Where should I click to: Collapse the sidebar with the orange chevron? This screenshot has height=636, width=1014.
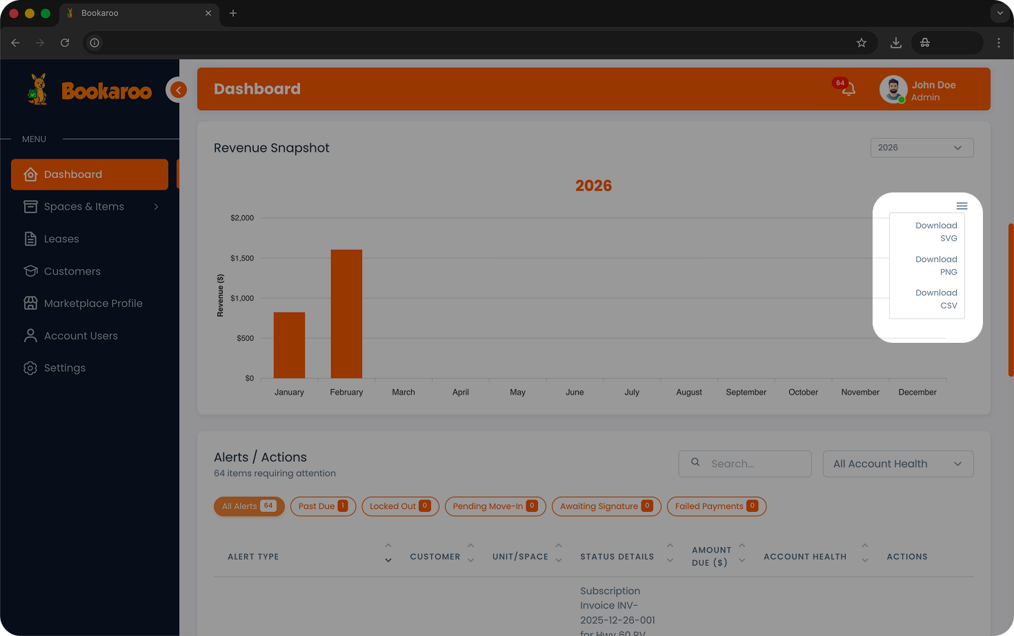click(x=177, y=90)
